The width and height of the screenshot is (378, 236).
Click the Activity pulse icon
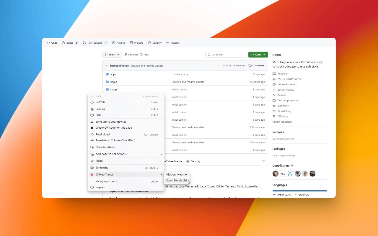pyautogui.click(x=274, y=95)
